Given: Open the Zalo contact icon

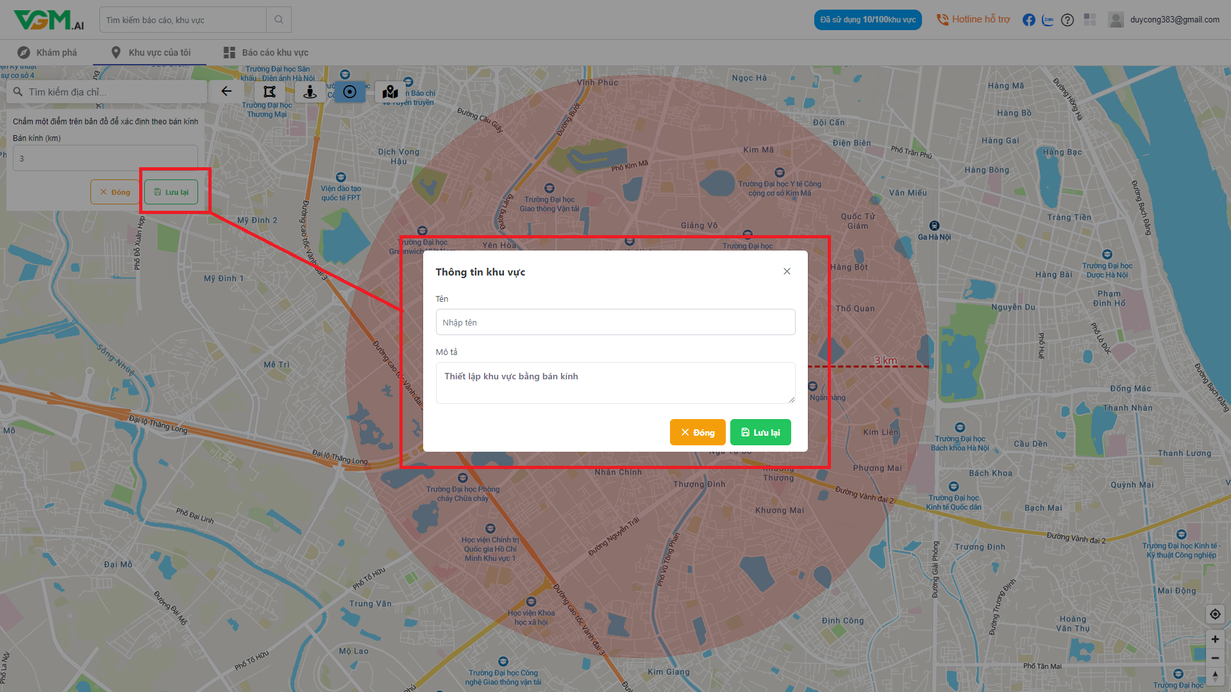Looking at the screenshot, I should click(1048, 20).
